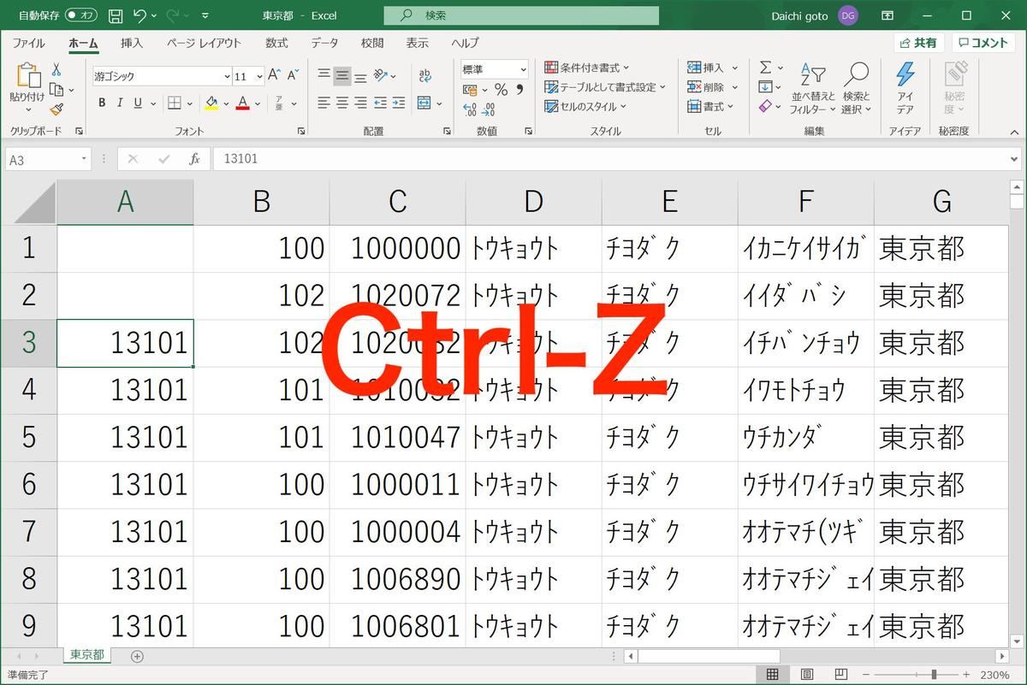Switch to Normal view in status bar
1027x685 pixels.
point(772,675)
